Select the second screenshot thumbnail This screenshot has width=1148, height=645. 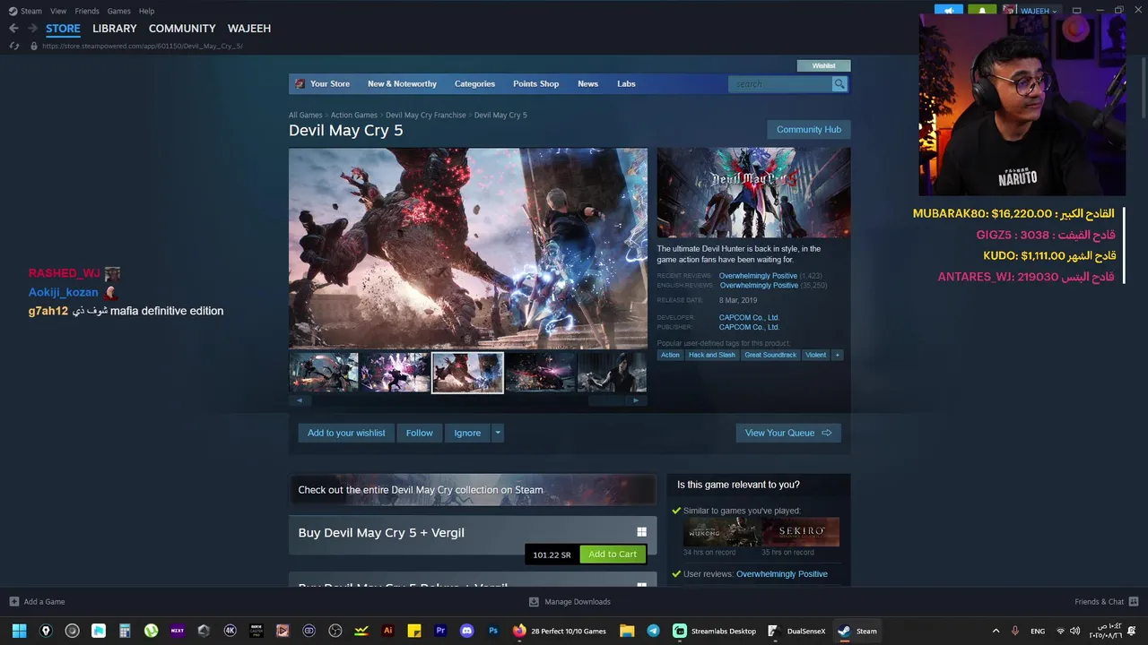(x=395, y=372)
